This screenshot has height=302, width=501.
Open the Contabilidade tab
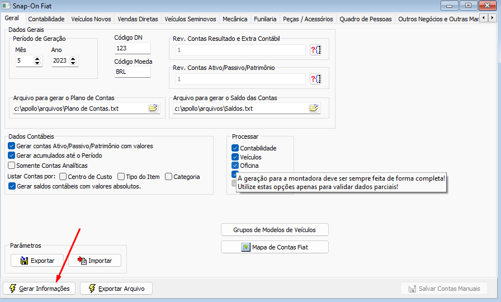pyautogui.click(x=46, y=19)
